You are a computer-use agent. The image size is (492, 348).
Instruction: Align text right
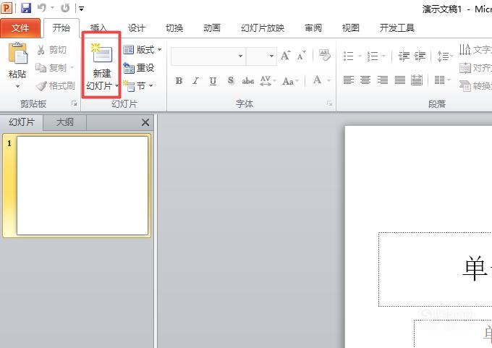point(383,80)
